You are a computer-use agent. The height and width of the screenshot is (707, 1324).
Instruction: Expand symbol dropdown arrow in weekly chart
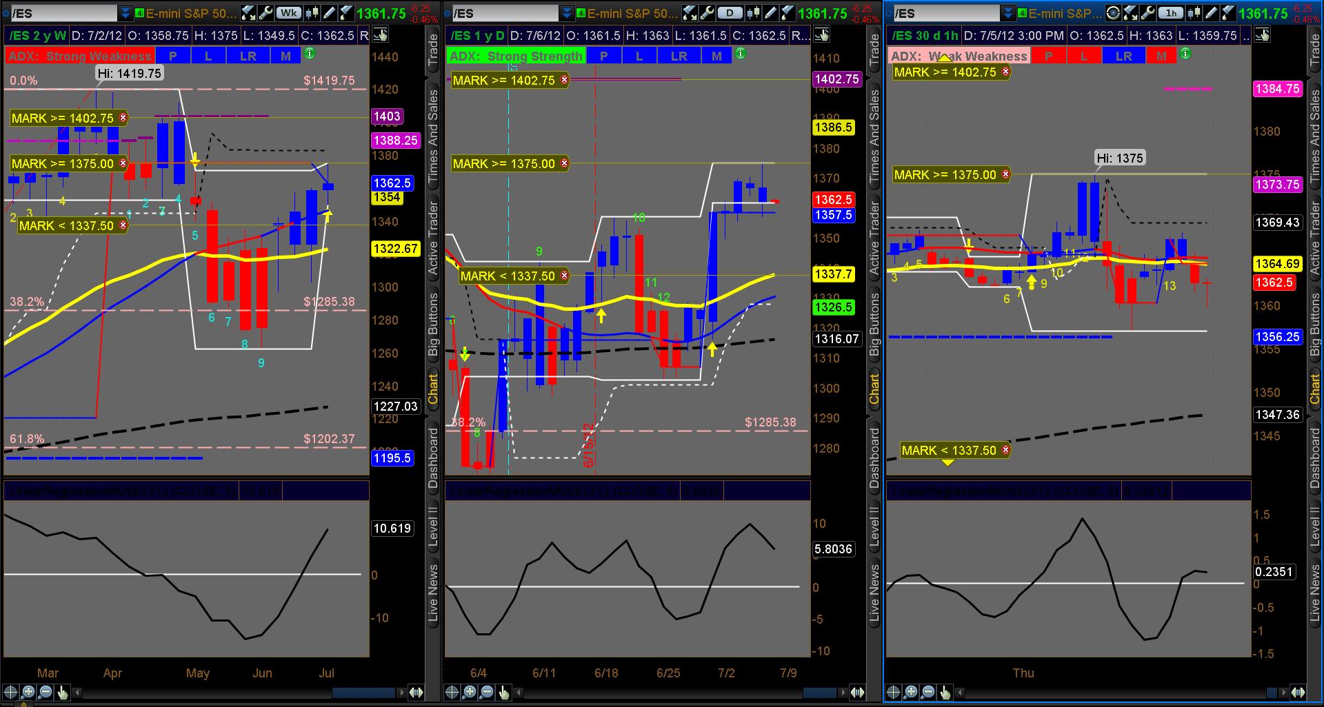point(126,13)
